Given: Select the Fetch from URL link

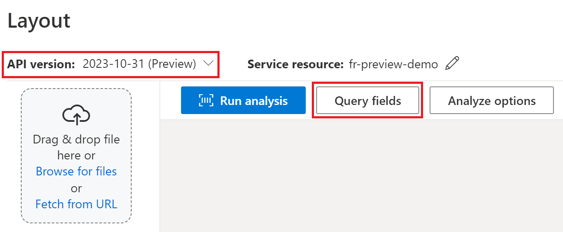Looking at the screenshot, I should click(76, 204).
